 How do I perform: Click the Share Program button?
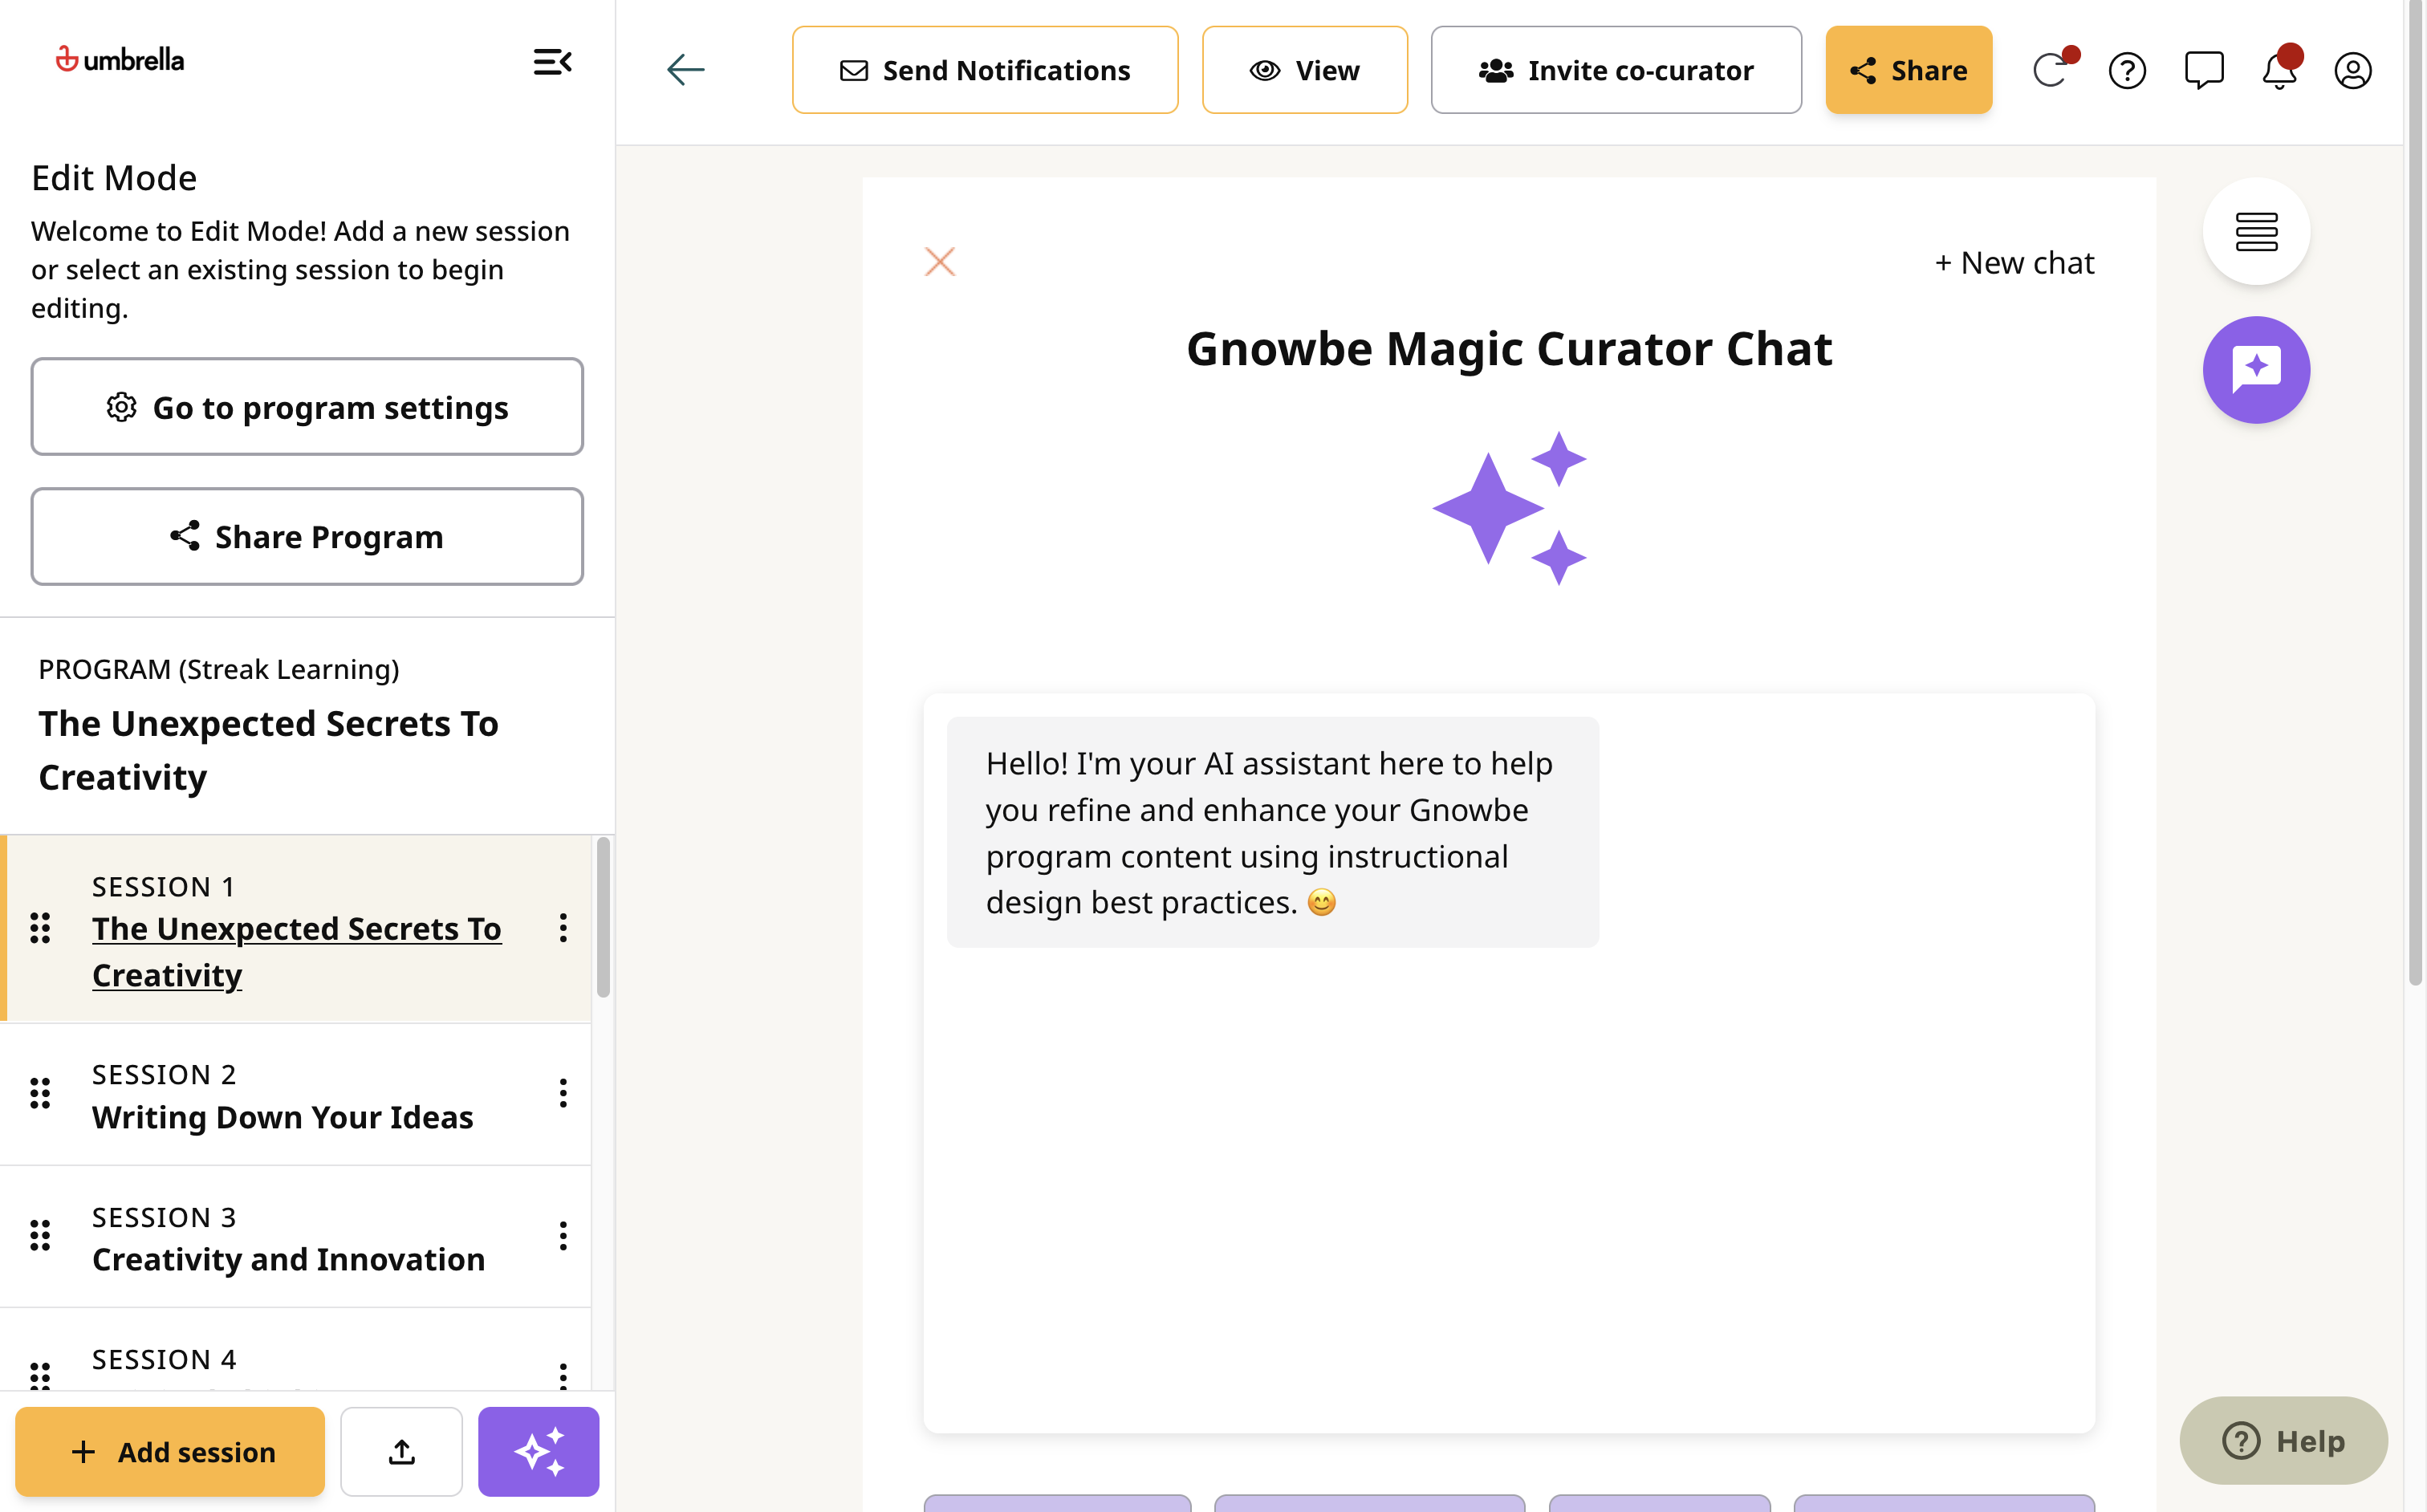(x=307, y=537)
